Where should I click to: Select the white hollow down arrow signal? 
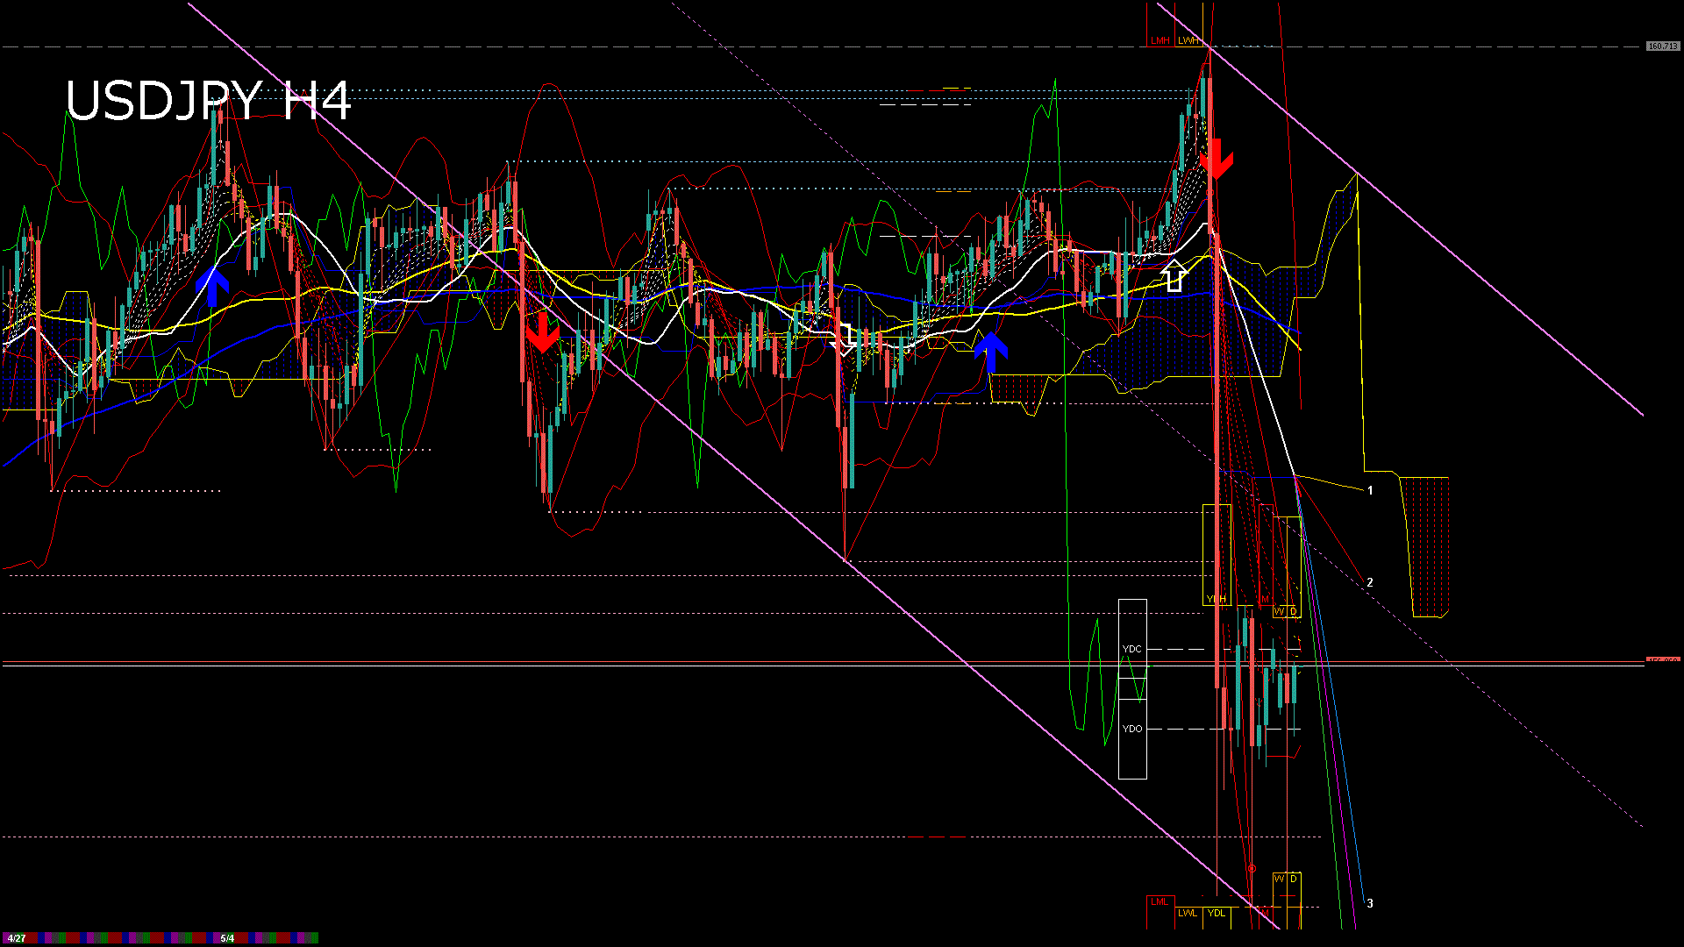(x=845, y=339)
